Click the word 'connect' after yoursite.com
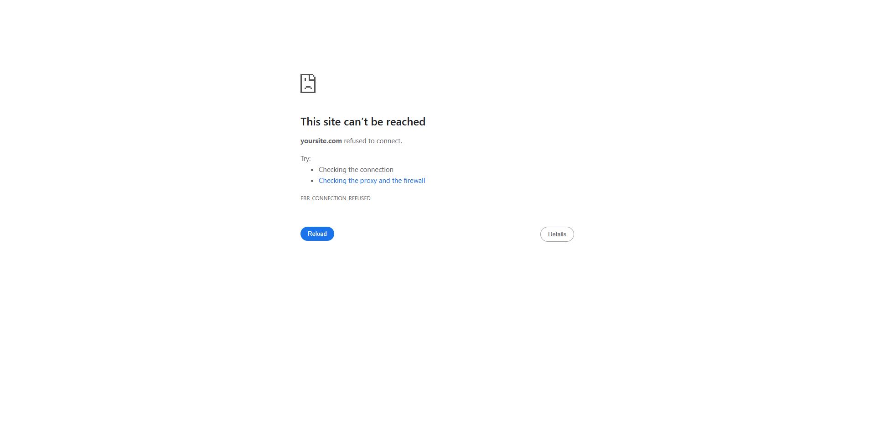Screen dimensions: 875x437 coord(388,141)
